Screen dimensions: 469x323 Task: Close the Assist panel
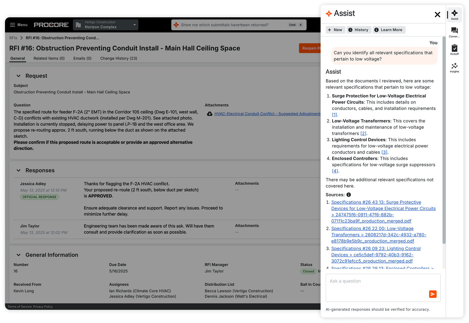437,14
